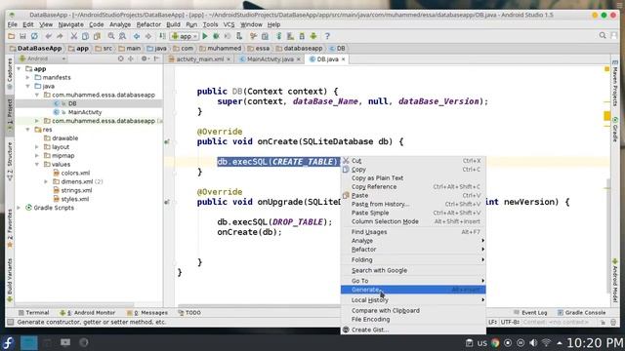Image resolution: width=625 pixels, height=351 pixels.
Task: Select Find Usages in the context menu
Action: 413,232
